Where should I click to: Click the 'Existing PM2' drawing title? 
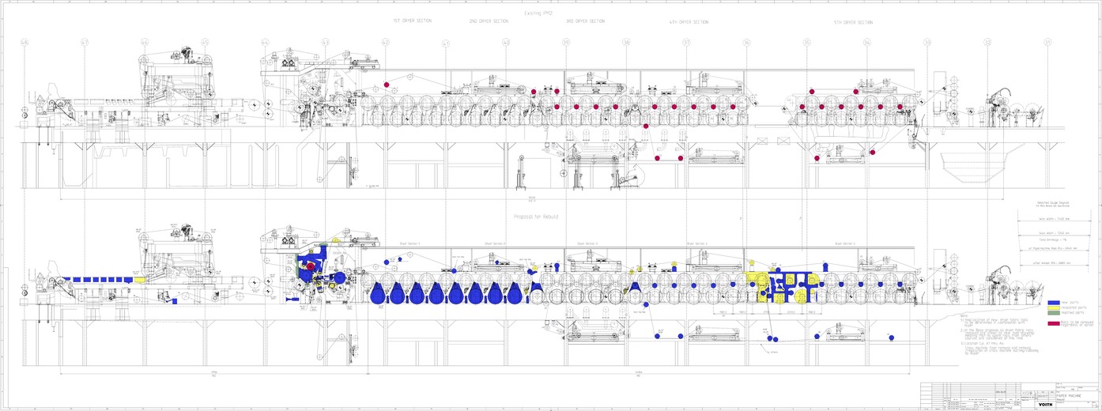point(538,13)
